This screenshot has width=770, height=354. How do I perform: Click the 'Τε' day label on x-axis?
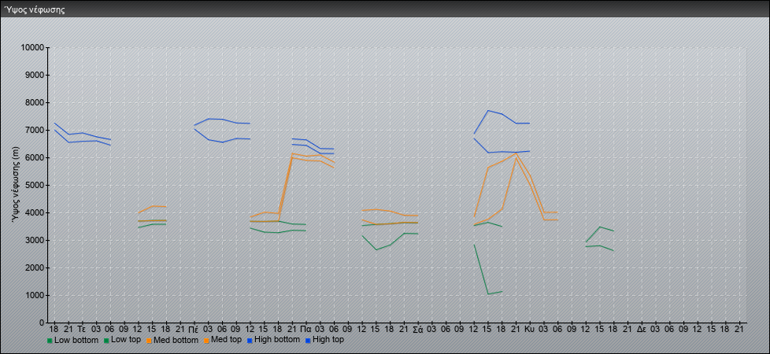82,330
